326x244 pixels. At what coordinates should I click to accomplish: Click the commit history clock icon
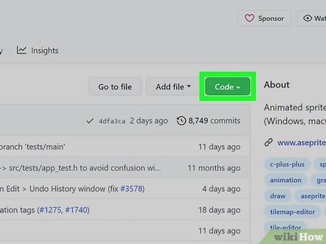[x=181, y=121]
